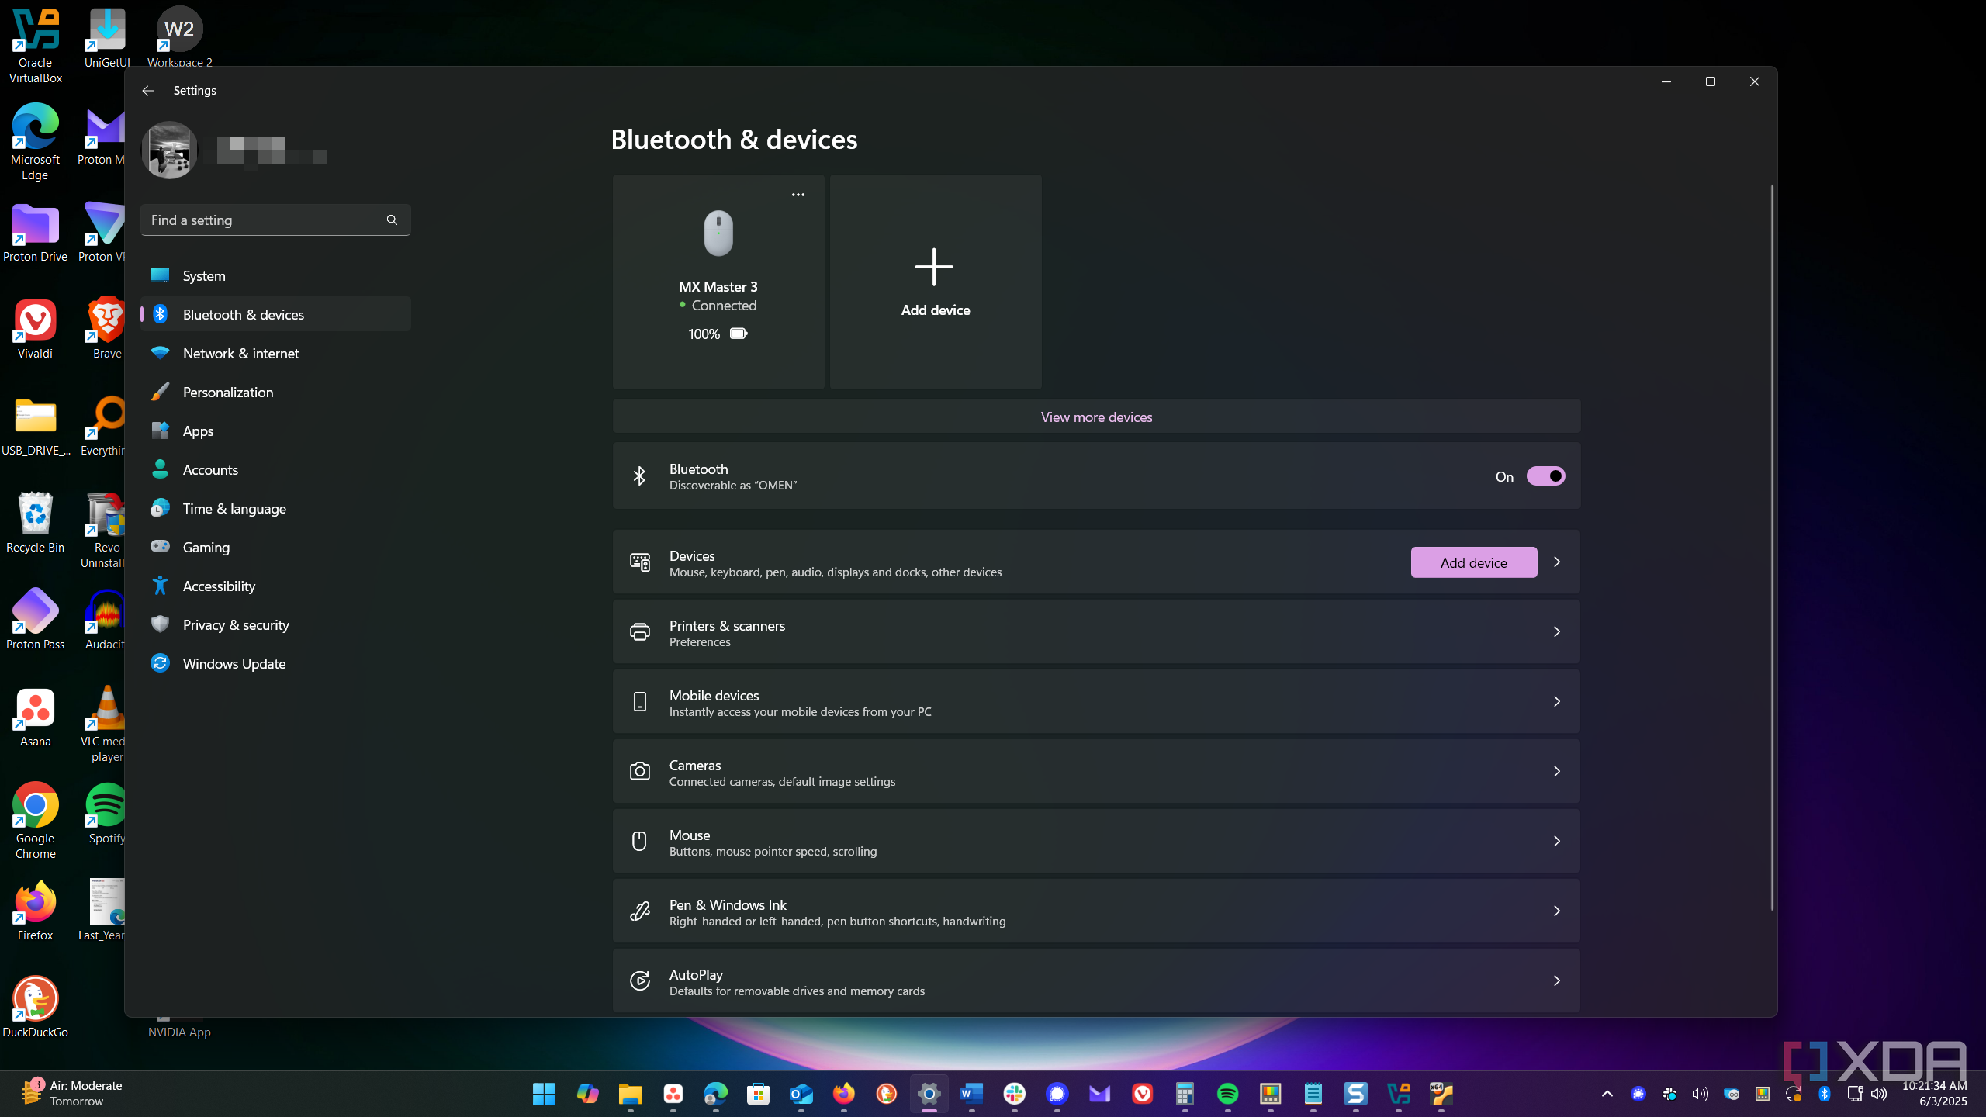
Task: Go to Apps settings category
Action: tap(275, 431)
